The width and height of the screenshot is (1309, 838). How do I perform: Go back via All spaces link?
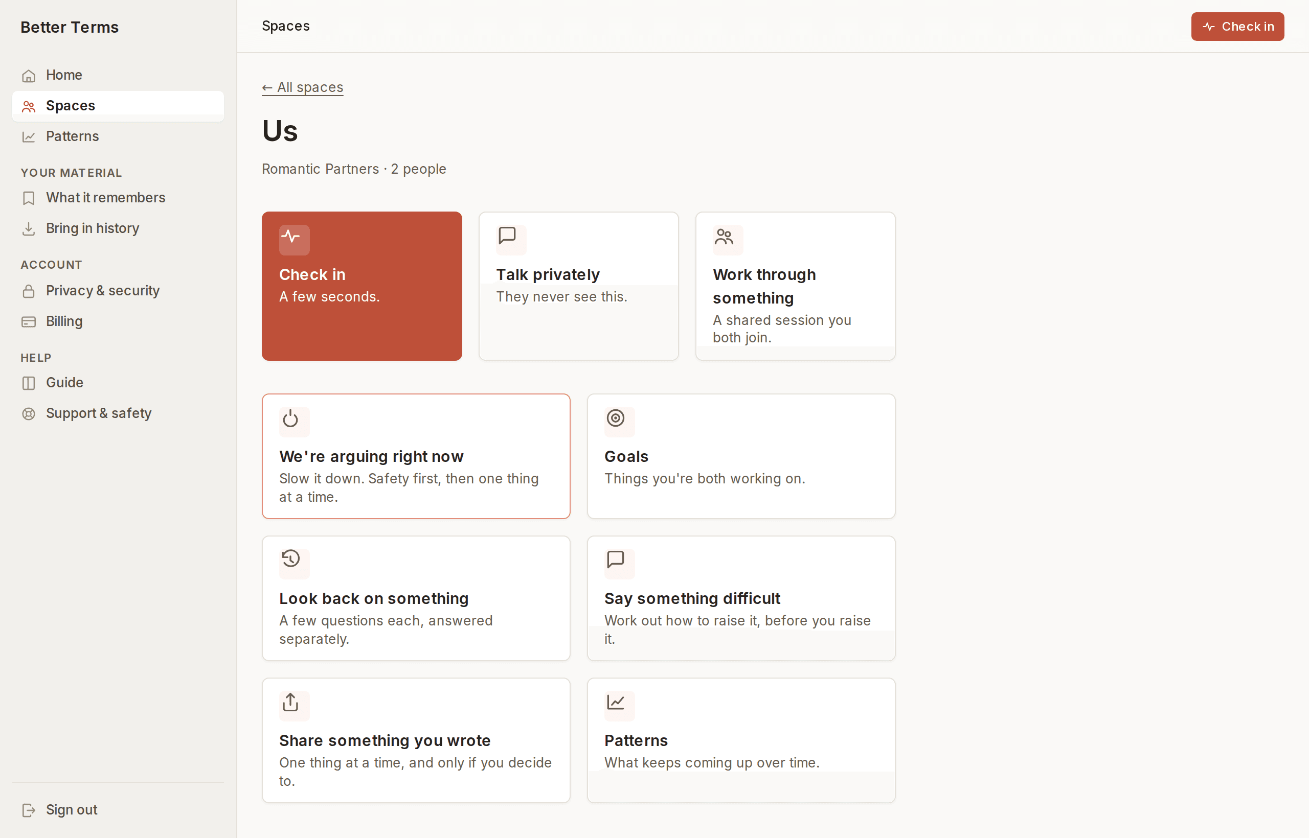tap(302, 87)
